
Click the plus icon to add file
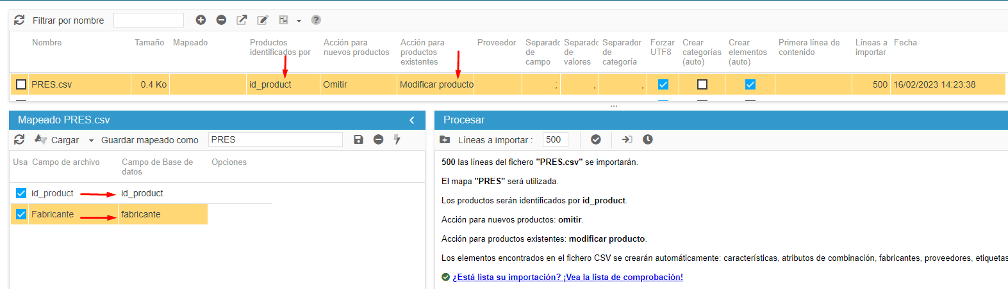(x=201, y=20)
